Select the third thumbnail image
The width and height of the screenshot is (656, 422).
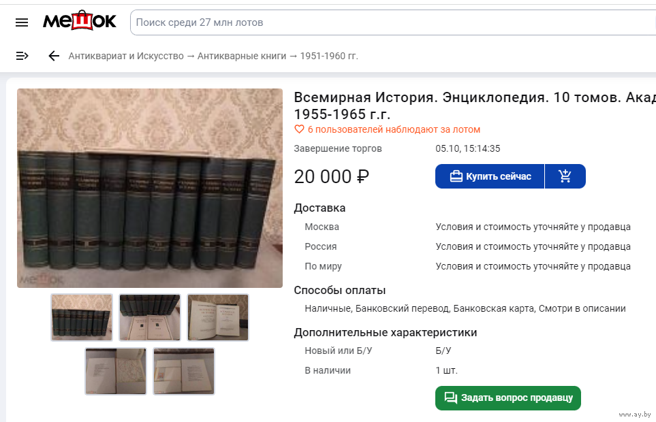click(x=218, y=317)
